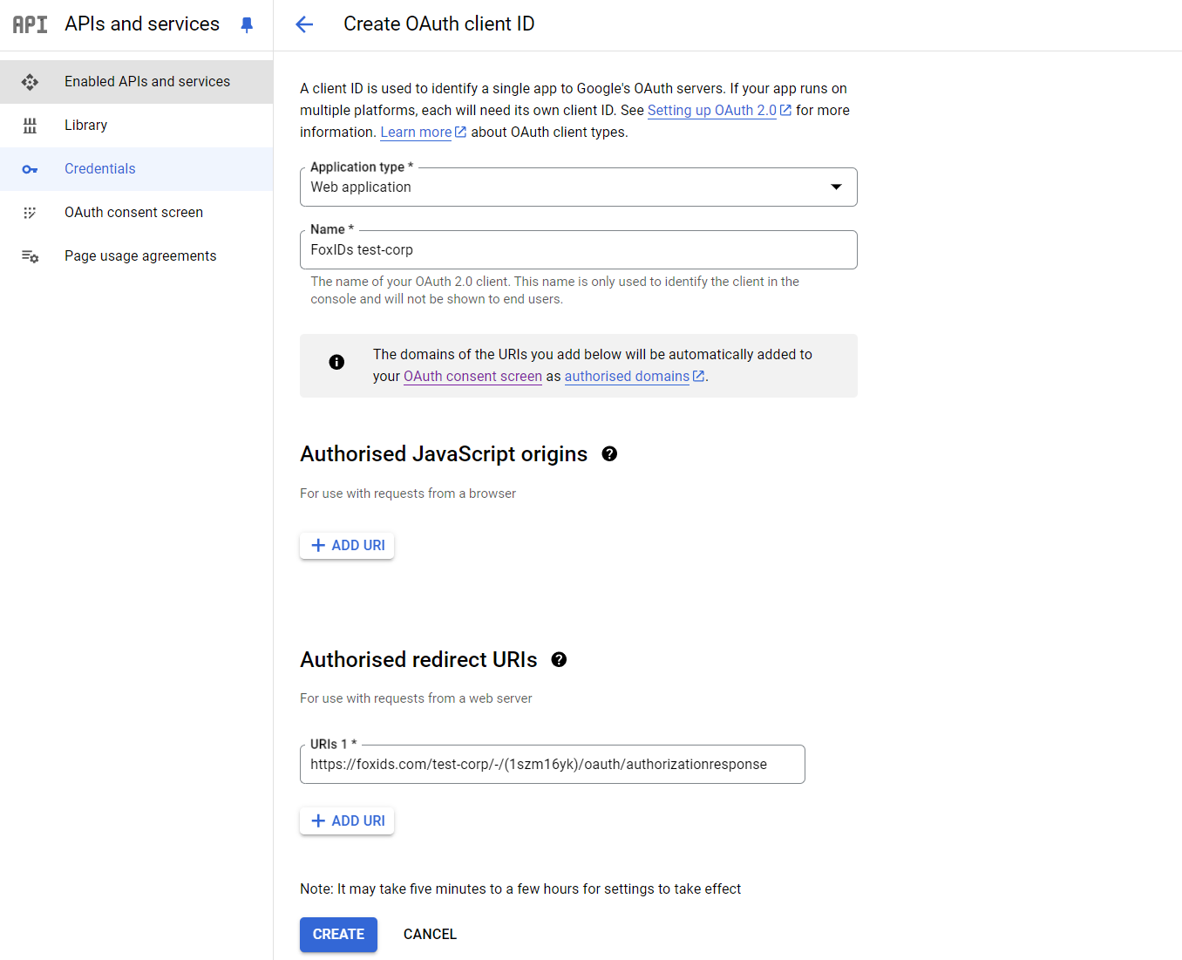Click CANCEL to discard changes
Viewport: 1182px width, 960px height.
coord(430,934)
